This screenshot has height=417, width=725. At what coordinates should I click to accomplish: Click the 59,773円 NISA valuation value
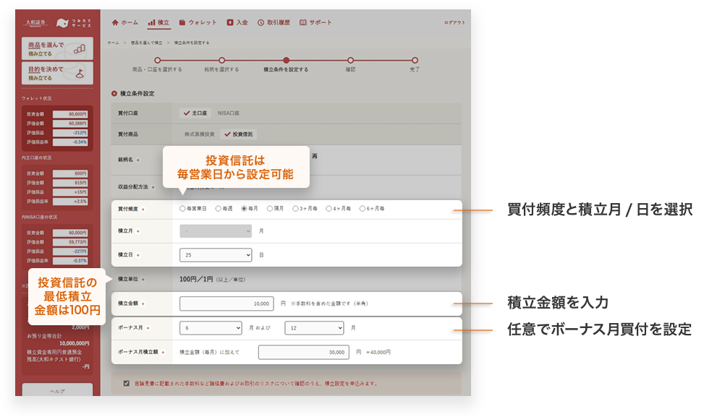70,242
